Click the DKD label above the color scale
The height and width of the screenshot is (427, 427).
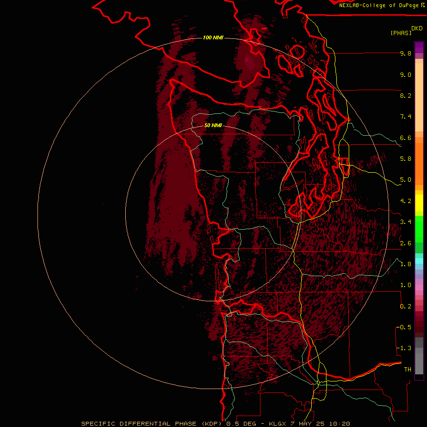coord(417,28)
